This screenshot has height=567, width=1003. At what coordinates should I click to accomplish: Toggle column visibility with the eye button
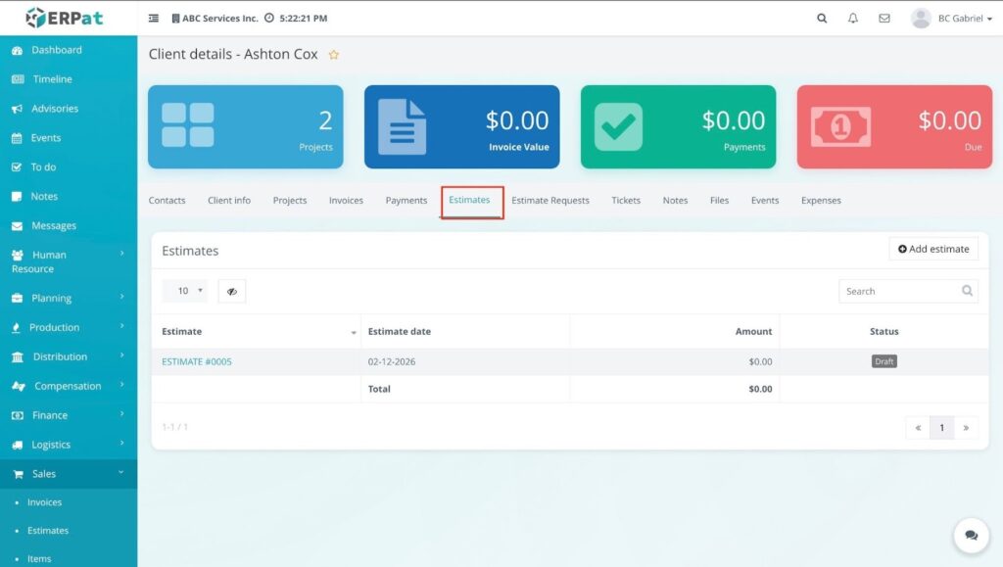pyautogui.click(x=232, y=291)
